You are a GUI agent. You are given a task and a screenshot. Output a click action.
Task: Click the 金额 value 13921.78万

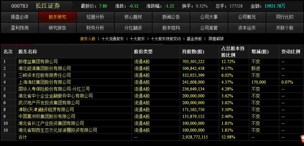pos(275,6)
